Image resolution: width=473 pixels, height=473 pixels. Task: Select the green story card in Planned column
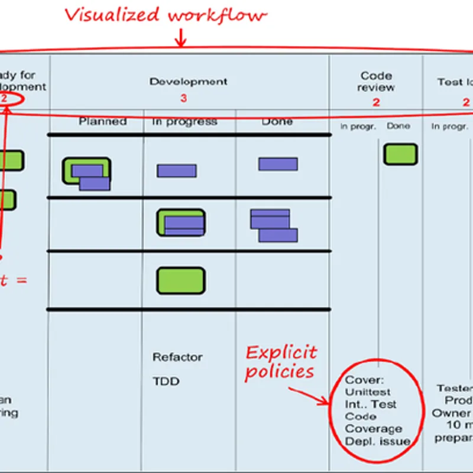(86, 171)
